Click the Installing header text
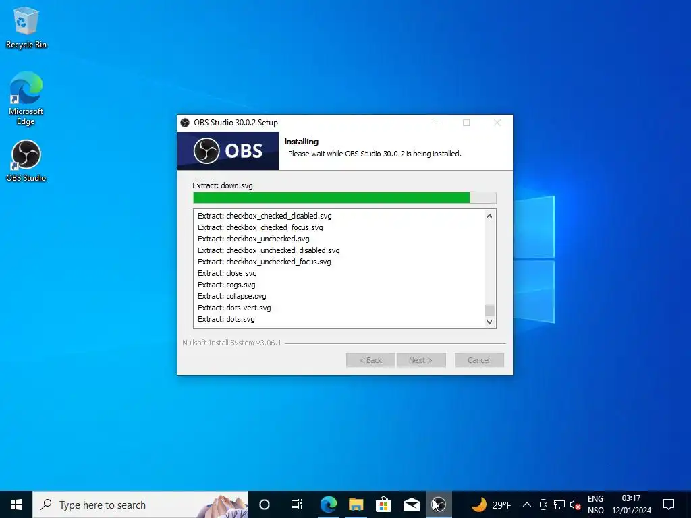Image resolution: width=691 pixels, height=518 pixels. [302, 142]
